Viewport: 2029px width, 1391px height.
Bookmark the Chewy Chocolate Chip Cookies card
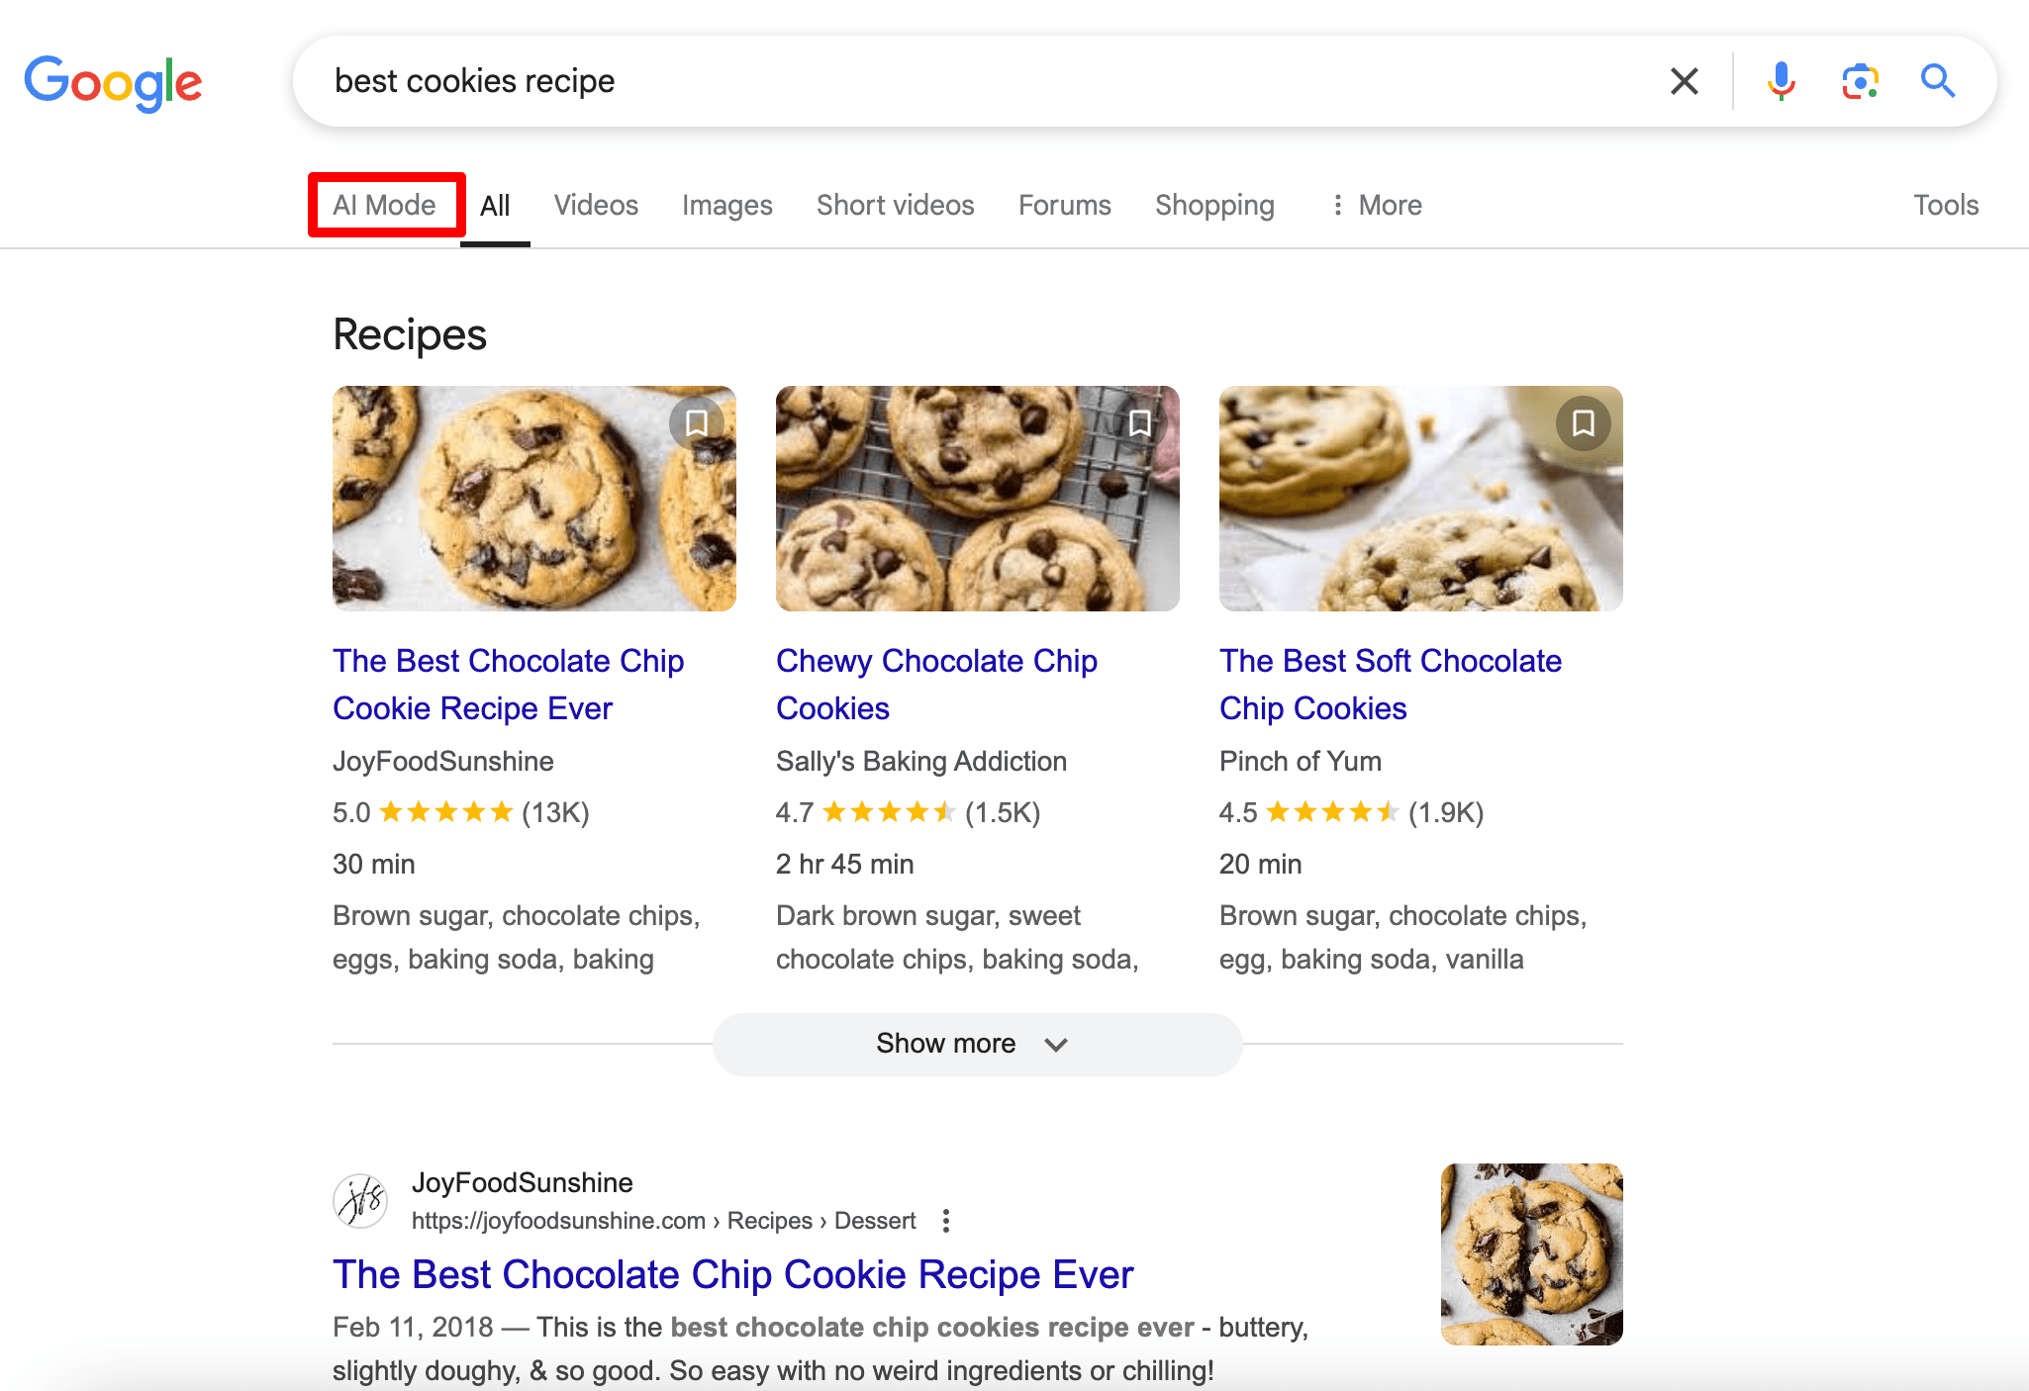click(x=1139, y=422)
